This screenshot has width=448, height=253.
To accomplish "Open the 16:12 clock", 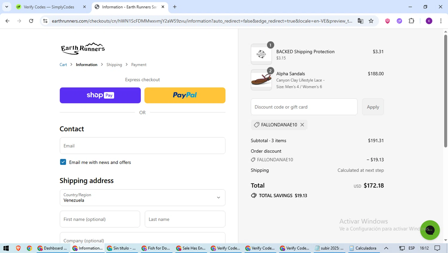I will (x=424, y=248).
